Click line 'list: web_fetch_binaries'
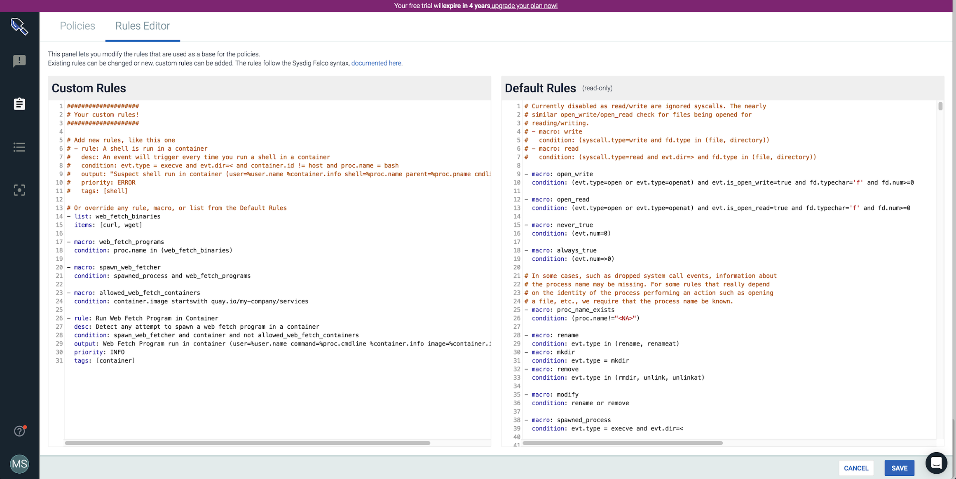956x479 pixels. [114, 216]
